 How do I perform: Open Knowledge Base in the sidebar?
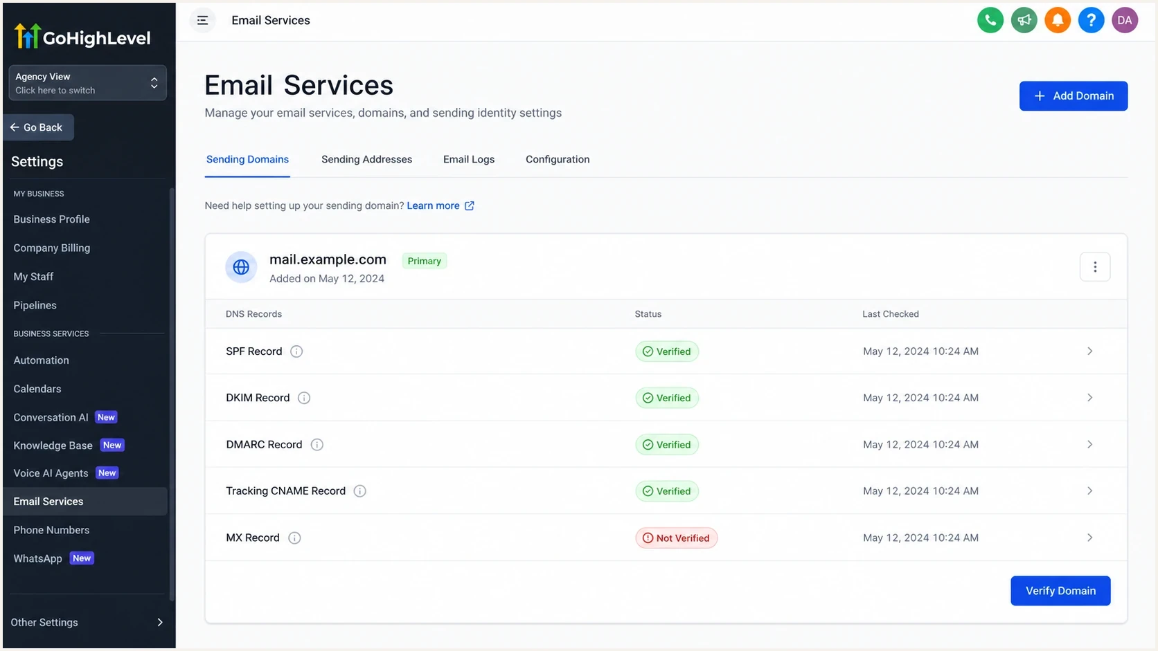coord(53,446)
